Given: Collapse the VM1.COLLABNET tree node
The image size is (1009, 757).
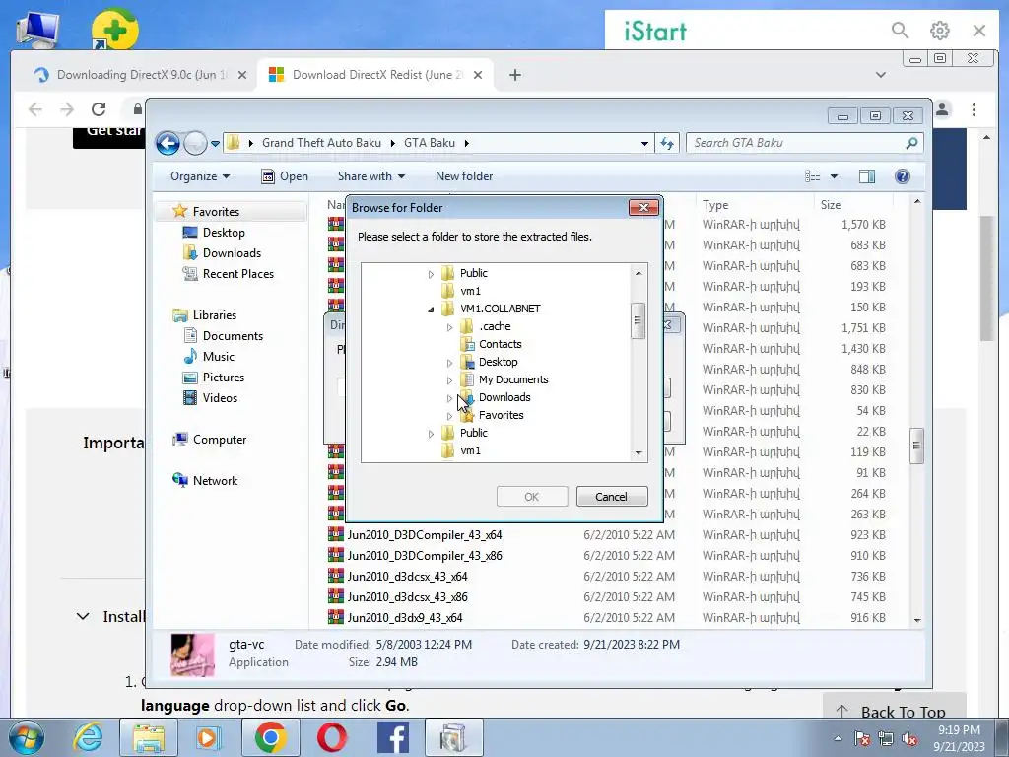Looking at the screenshot, I should (431, 310).
